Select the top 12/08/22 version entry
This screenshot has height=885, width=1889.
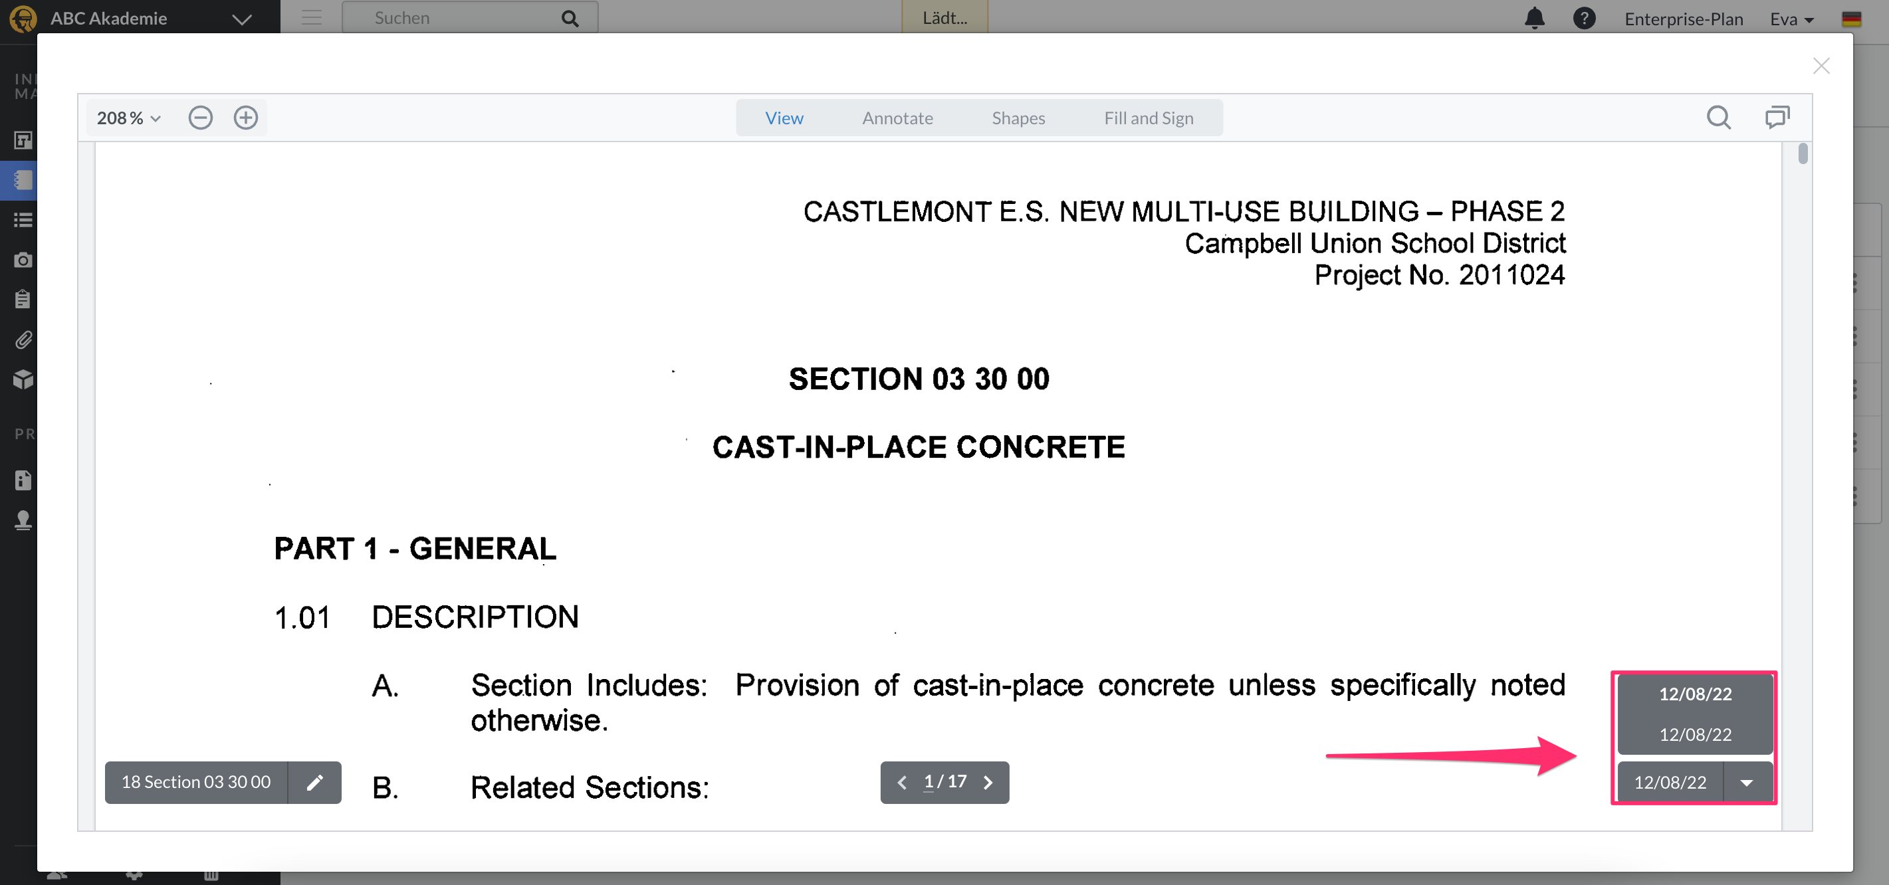tap(1695, 694)
